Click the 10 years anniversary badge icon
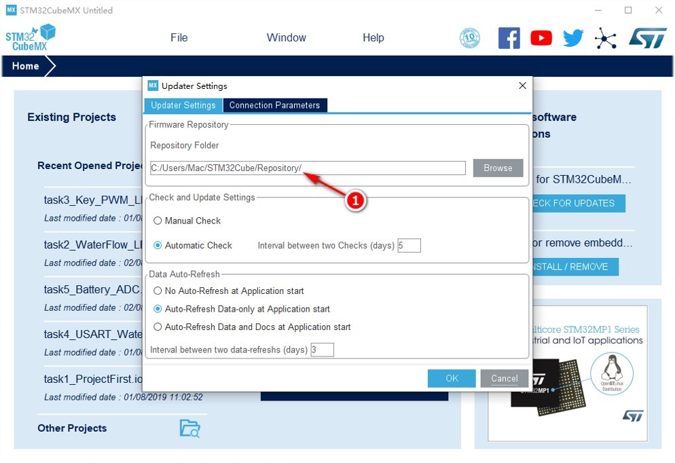 point(470,38)
